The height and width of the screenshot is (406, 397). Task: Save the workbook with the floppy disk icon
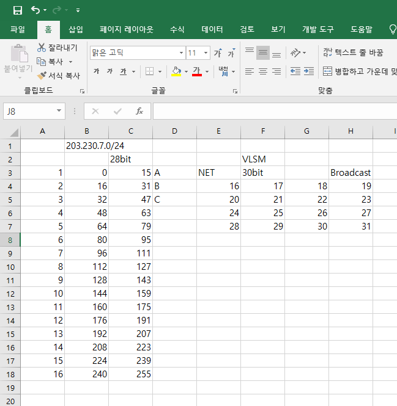17,10
